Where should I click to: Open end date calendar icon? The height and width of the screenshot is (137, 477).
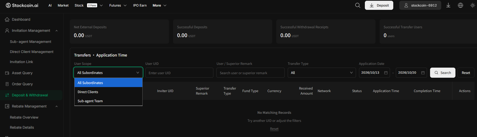(x=423, y=73)
